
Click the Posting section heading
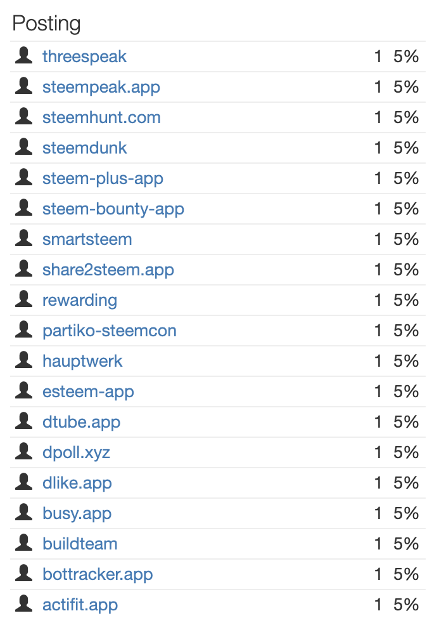46,23
